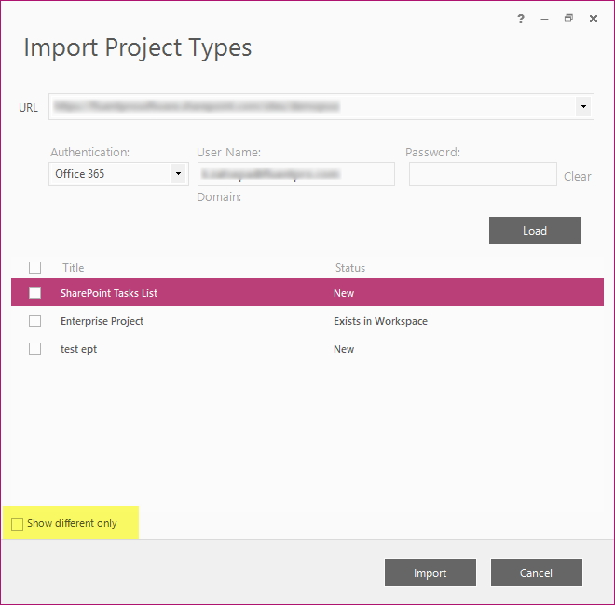Restore the dialog window size

568,19
